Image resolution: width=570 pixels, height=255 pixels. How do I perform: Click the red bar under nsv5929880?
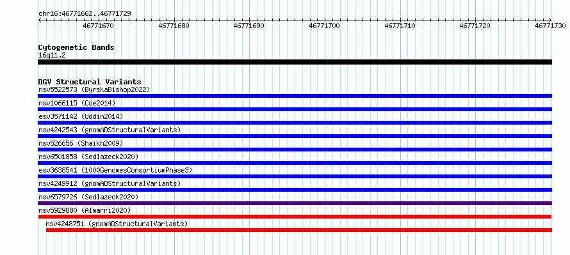click(295, 217)
